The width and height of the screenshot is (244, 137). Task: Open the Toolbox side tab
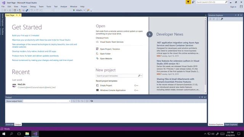pyautogui.click(x=3, y=31)
